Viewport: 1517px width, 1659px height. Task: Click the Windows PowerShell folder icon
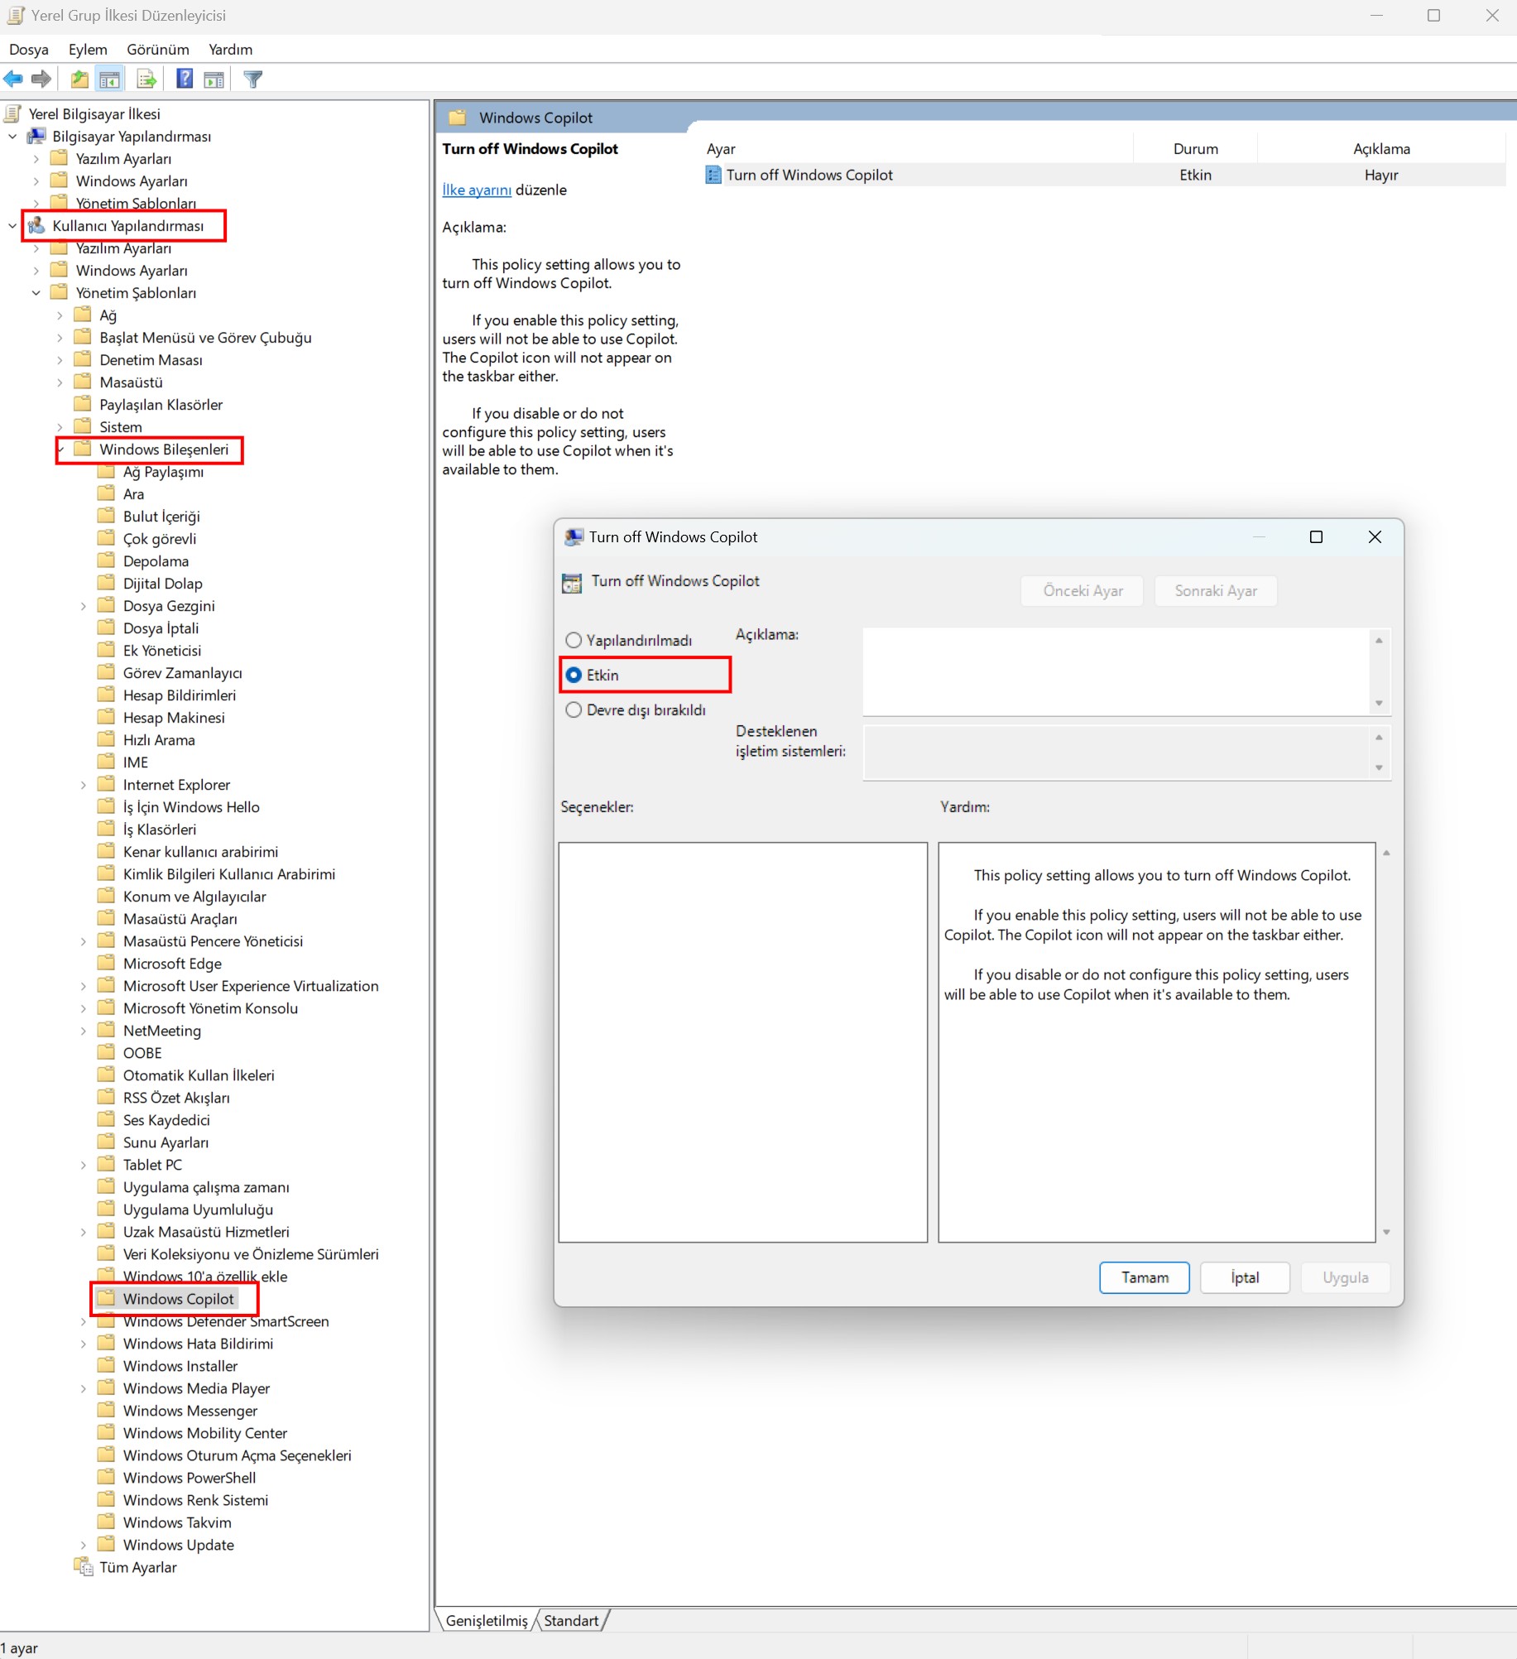tap(106, 1477)
